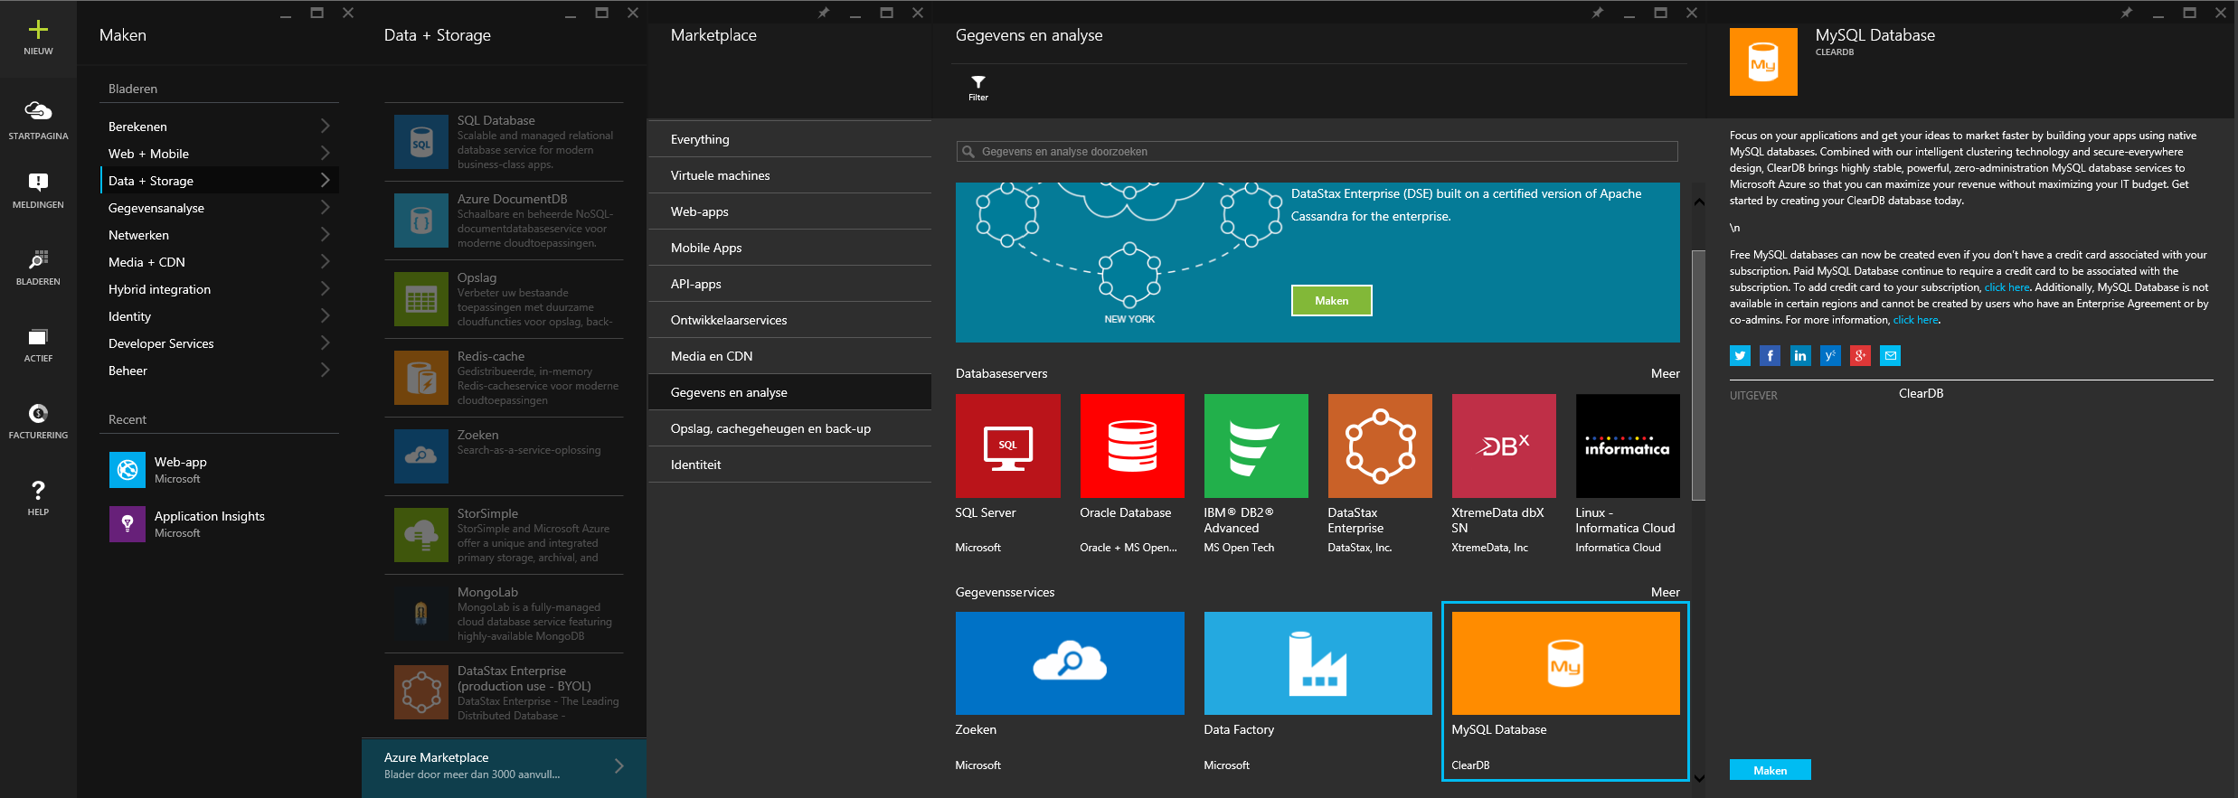Image resolution: width=2238 pixels, height=798 pixels.
Task: Open the ACTIEF sidebar icon
Action: click(38, 337)
